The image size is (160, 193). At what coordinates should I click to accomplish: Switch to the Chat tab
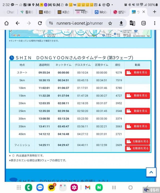[10, 12]
